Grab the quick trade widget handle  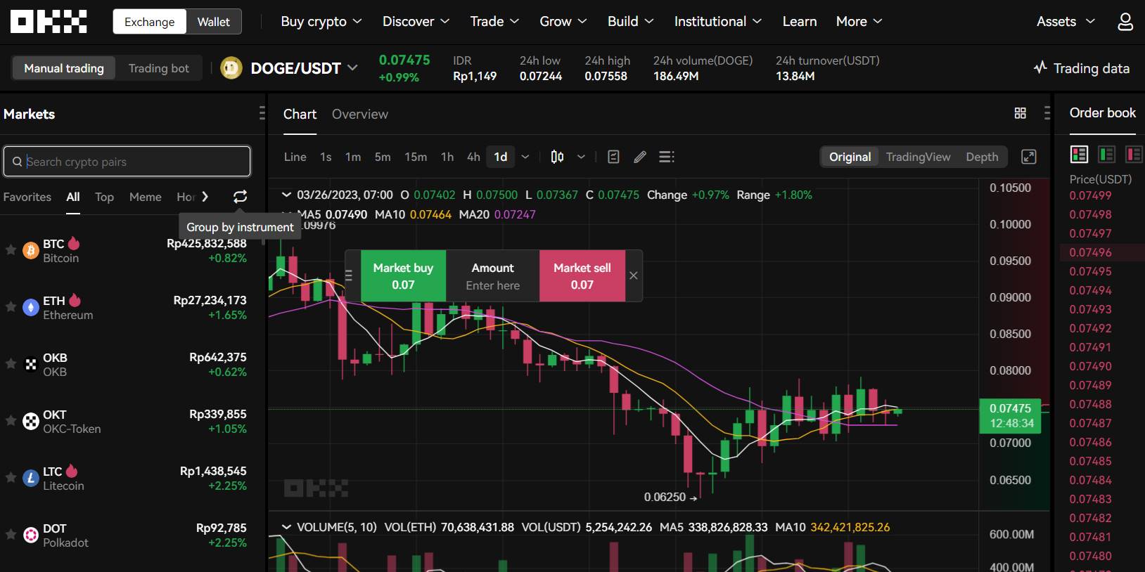click(349, 275)
